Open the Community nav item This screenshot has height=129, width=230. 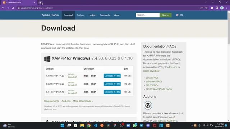click(105, 15)
